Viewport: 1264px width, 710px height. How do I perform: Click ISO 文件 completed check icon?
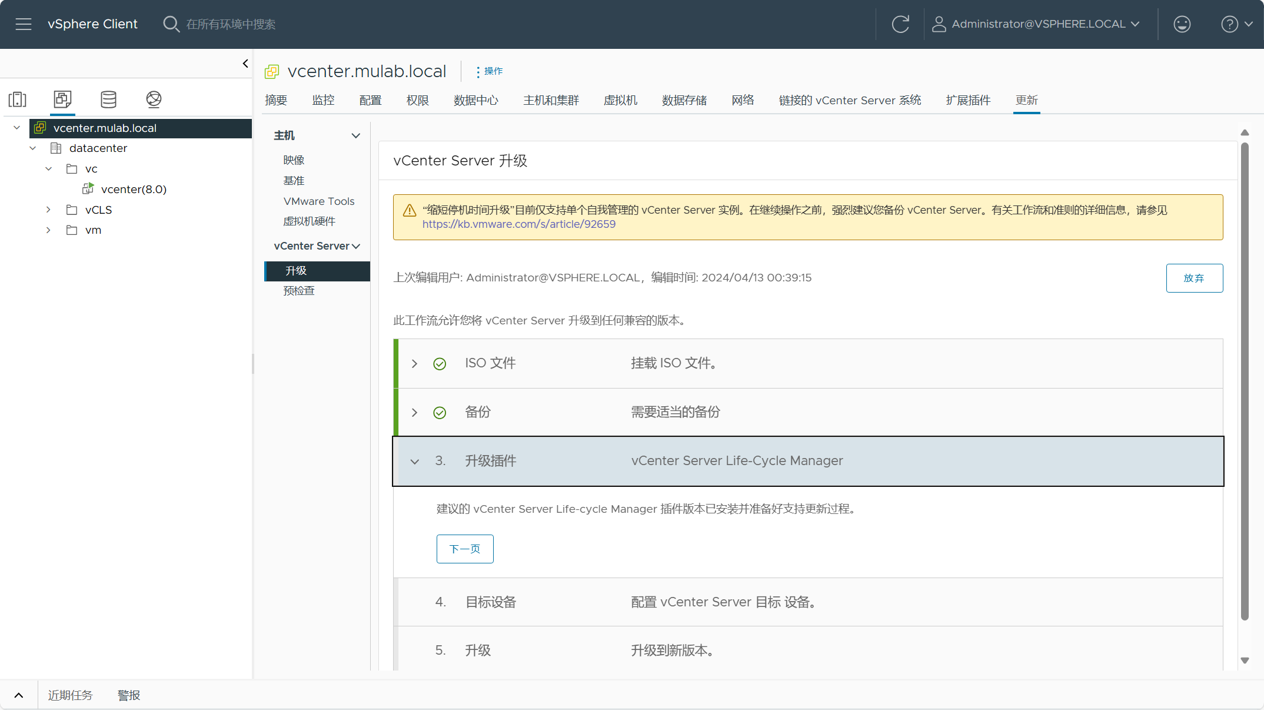click(440, 364)
